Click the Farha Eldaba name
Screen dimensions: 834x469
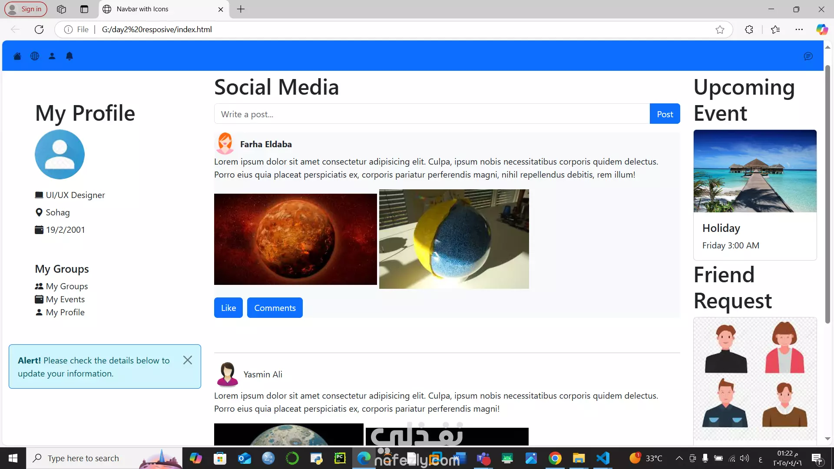266,144
